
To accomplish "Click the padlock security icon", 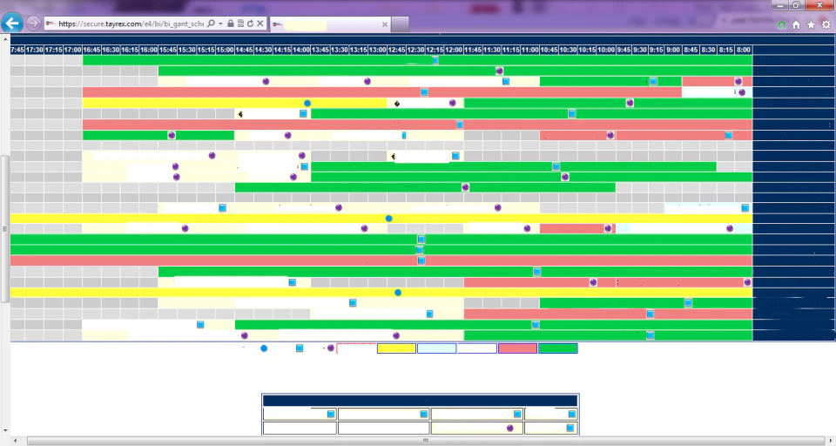I will pos(230,24).
